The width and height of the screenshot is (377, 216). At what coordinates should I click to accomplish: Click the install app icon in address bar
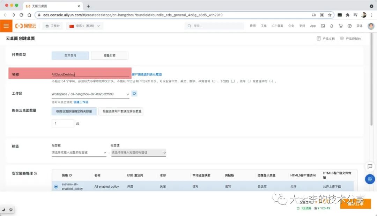click(x=313, y=15)
